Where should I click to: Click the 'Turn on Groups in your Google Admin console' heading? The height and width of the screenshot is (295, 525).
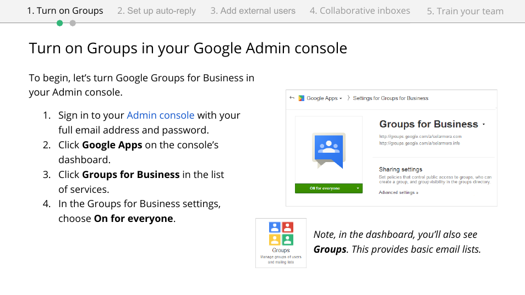tap(188, 48)
